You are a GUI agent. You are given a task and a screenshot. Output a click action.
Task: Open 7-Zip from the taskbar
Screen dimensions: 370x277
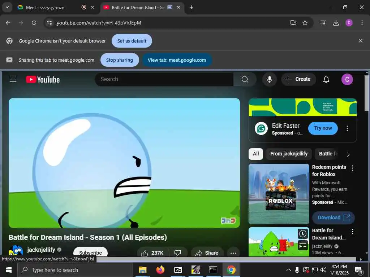178,270
